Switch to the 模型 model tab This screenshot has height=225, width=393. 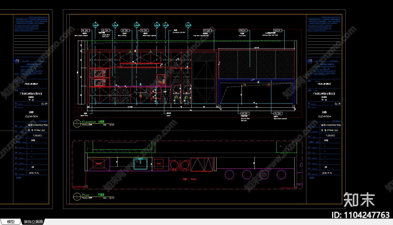point(11,222)
